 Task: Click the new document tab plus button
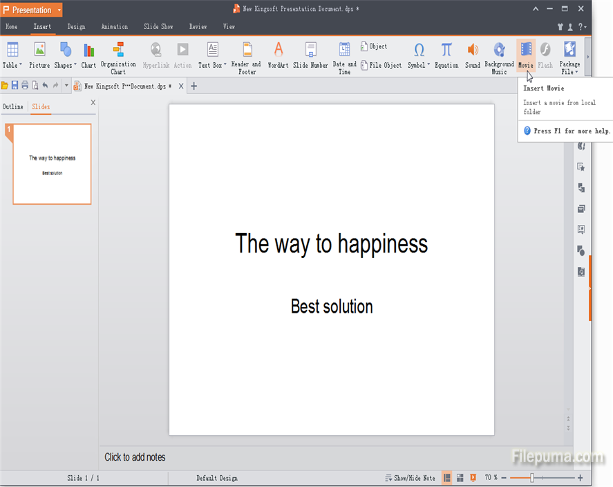pyautogui.click(x=194, y=86)
